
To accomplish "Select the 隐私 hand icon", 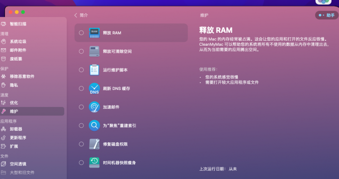I will (3, 85).
